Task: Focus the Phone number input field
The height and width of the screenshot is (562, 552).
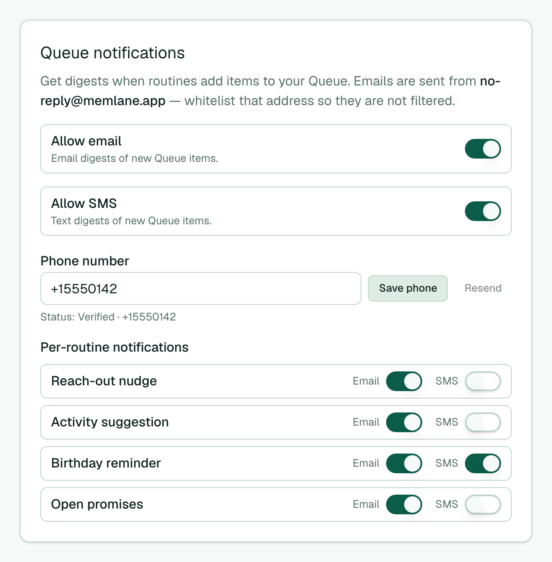Action: point(201,288)
